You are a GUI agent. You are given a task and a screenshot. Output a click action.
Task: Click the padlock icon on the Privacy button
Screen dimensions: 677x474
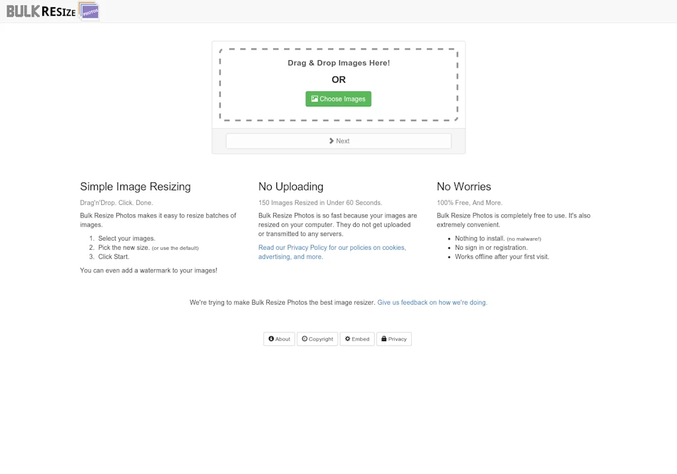383,338
